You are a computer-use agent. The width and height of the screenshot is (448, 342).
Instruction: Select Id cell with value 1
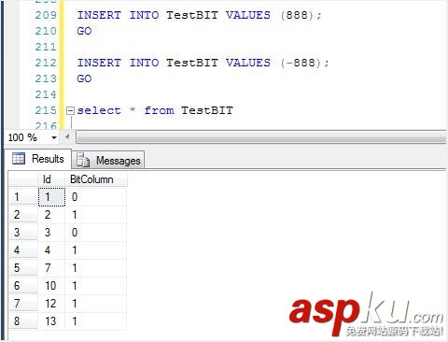(51, 197)
